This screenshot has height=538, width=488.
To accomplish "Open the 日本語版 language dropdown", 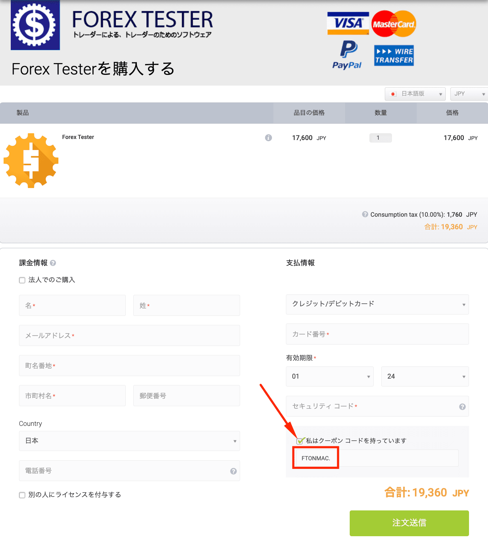I will pyautogui.click(x=415, y=94).
